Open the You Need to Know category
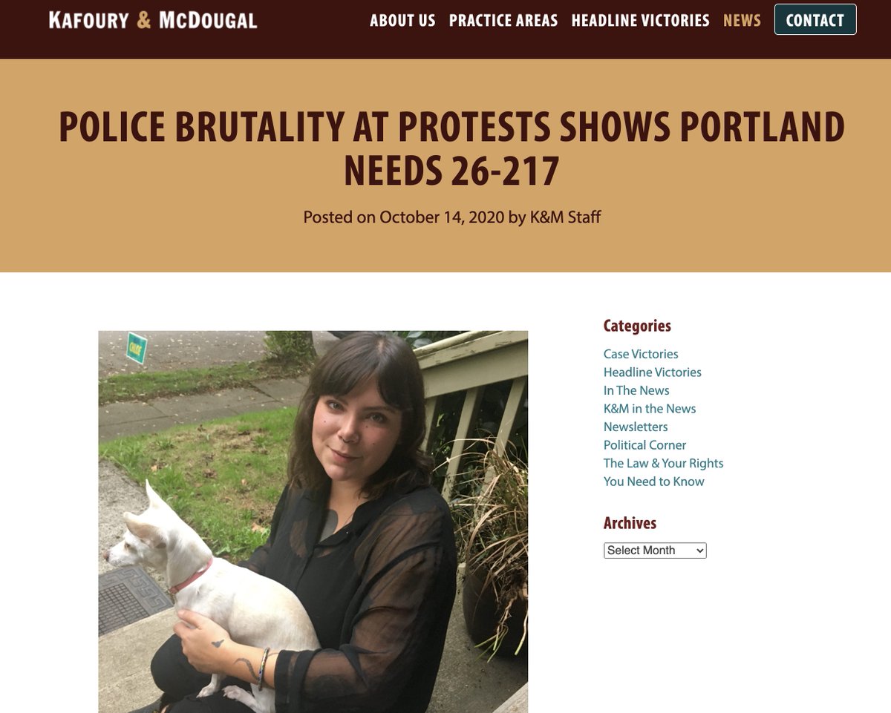The width and height of the screenshot is (891, 713). (653, 482)
